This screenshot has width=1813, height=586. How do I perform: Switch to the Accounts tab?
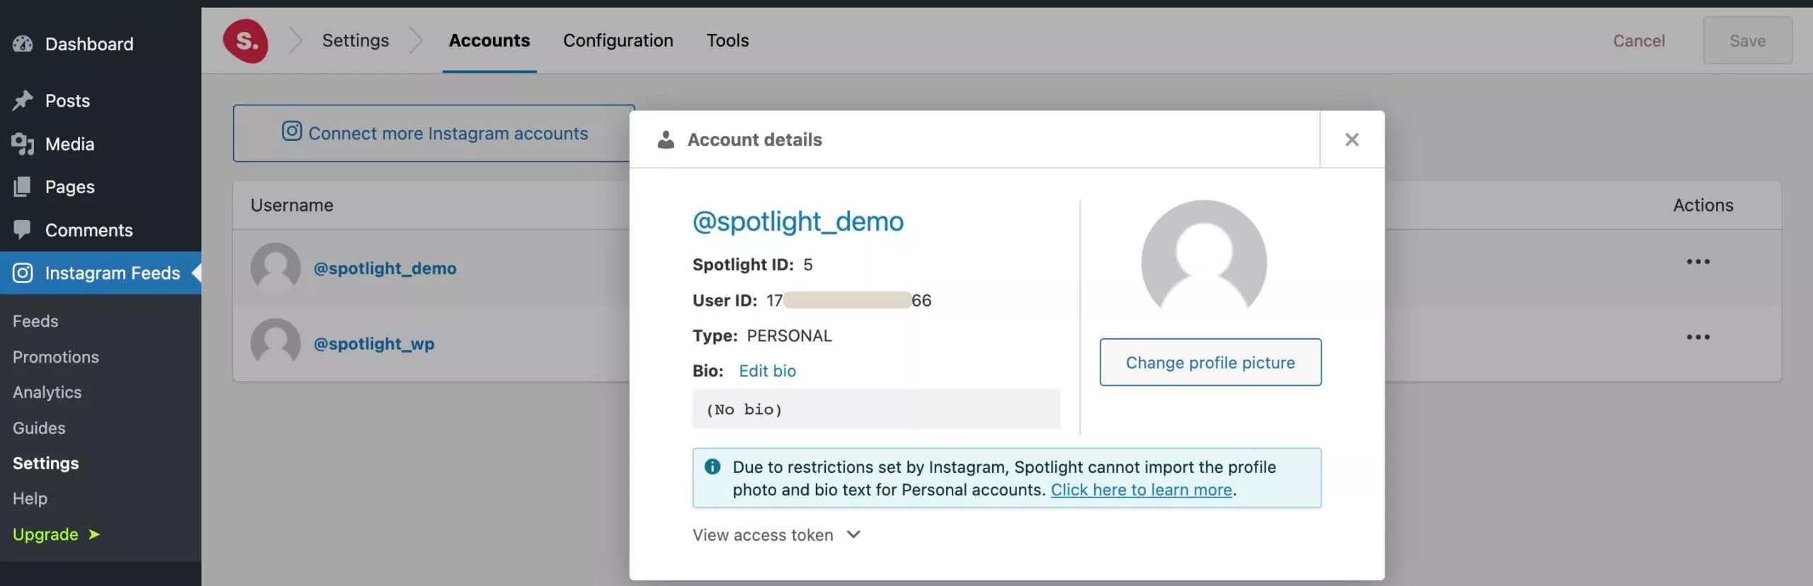[x=489, y=40]
